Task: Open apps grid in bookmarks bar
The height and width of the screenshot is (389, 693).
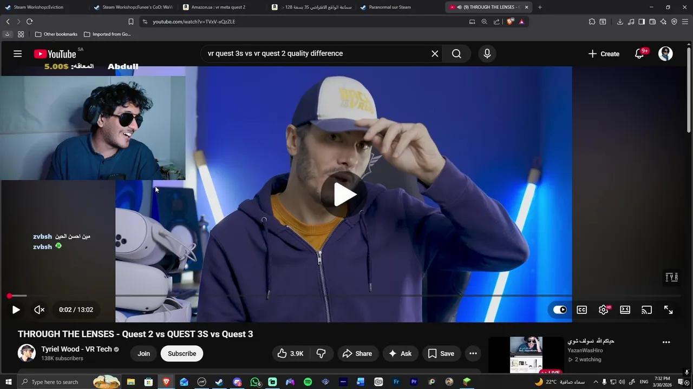Action: 21,34
